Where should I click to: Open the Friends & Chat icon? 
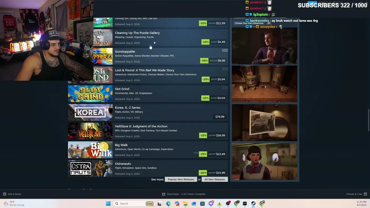point(365,194)
